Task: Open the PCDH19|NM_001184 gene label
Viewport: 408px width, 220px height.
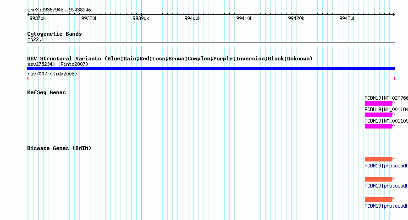Action: coord(386,109)
